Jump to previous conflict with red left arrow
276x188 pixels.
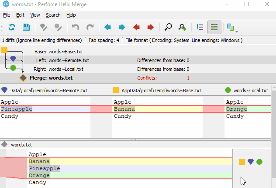[136, 27]
